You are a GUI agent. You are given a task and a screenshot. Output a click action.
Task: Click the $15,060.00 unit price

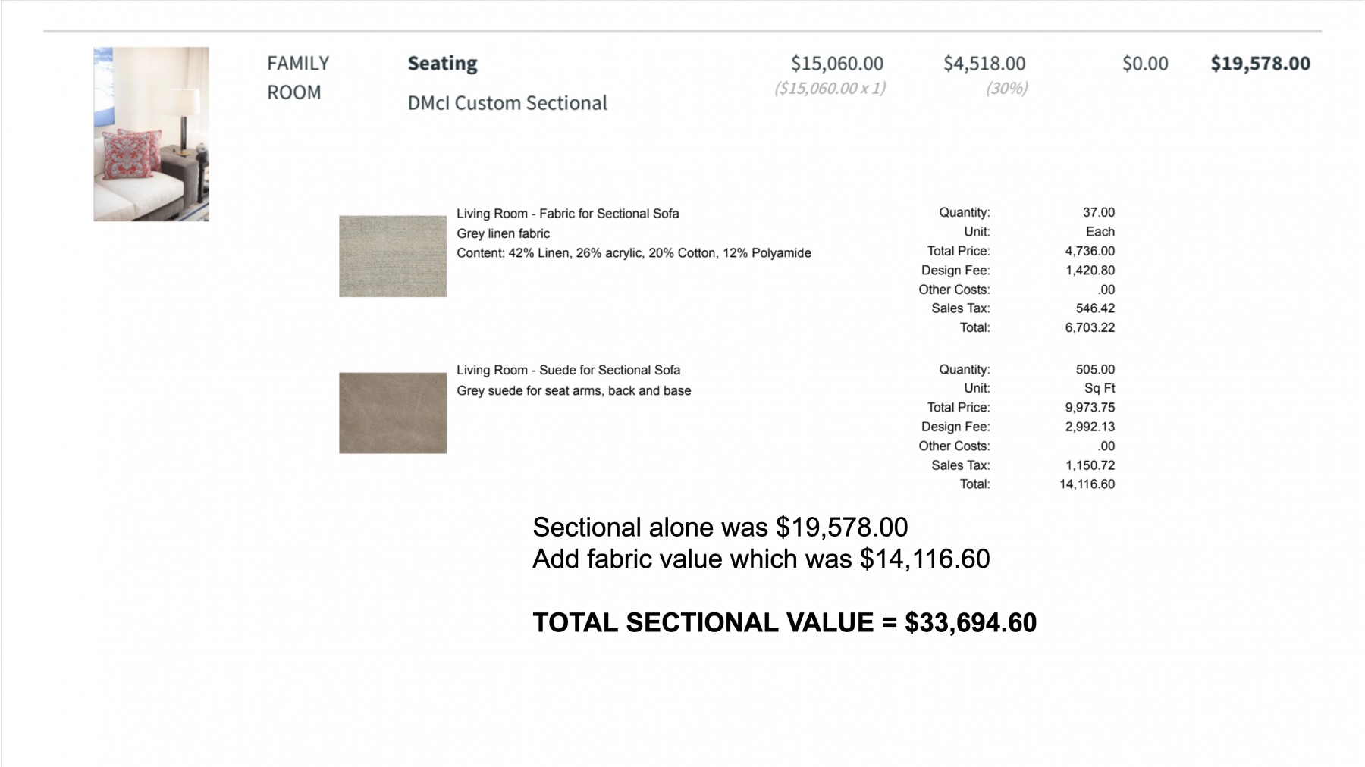click(837, 64)
